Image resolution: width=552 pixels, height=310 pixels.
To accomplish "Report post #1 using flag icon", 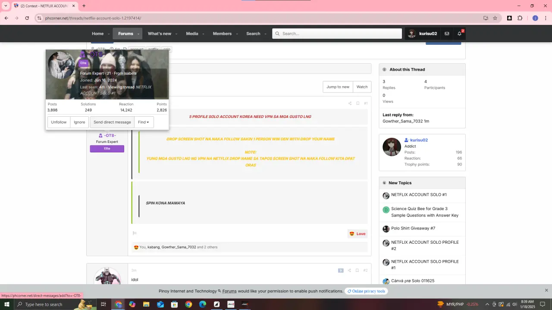I will [135, 233].
